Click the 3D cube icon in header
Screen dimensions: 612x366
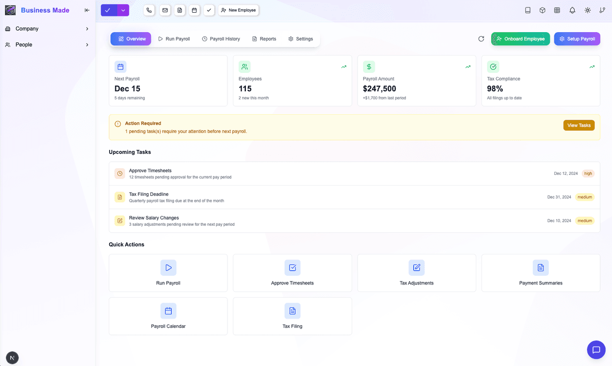(543, 10)
